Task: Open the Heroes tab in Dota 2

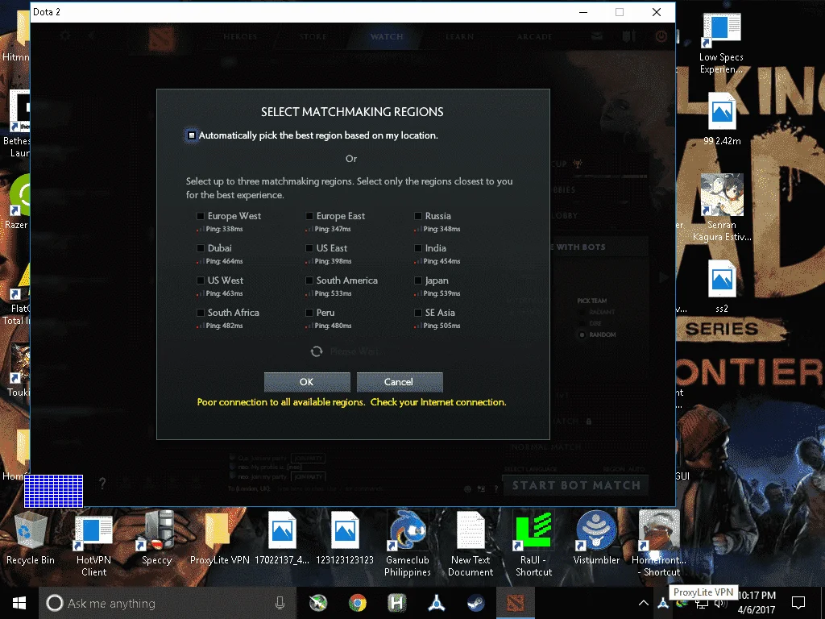Action: click(x=240, y=36)
